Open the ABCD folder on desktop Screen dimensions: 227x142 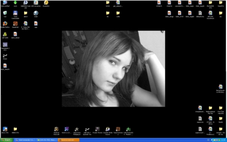26,14
